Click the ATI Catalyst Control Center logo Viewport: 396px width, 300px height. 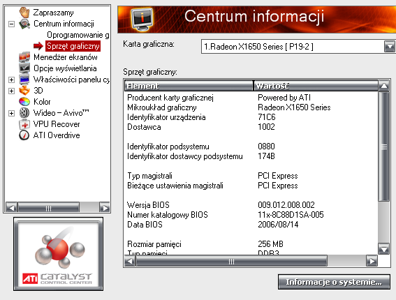(59, 254)
